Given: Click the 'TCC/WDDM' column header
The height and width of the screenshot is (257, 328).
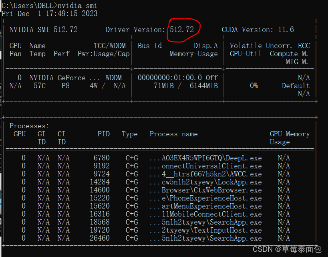Looking at the screenshot, I should [110, 46].
